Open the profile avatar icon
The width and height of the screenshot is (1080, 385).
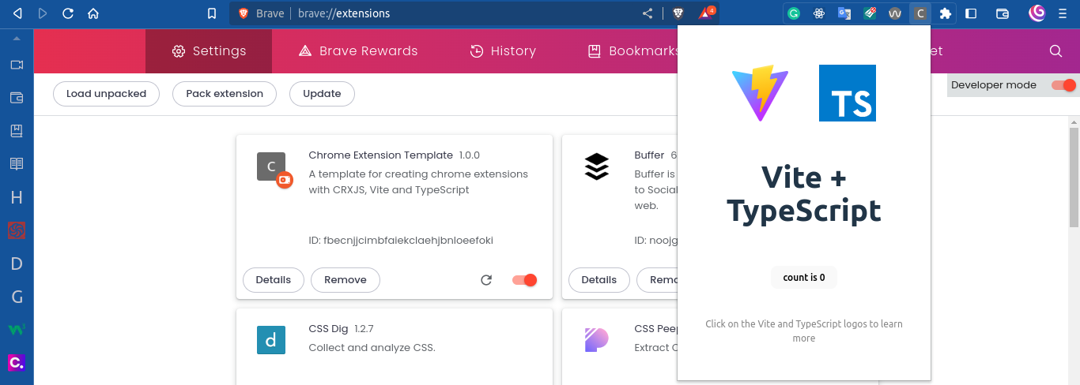click(x=1037, y=13)
